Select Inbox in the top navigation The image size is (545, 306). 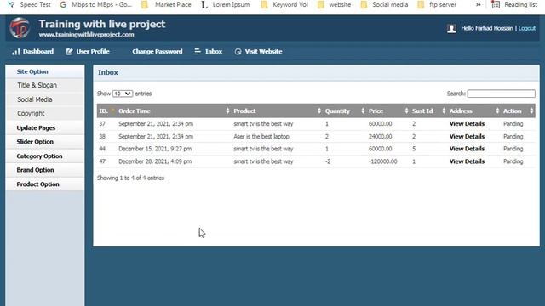click(x=214, y=52)
